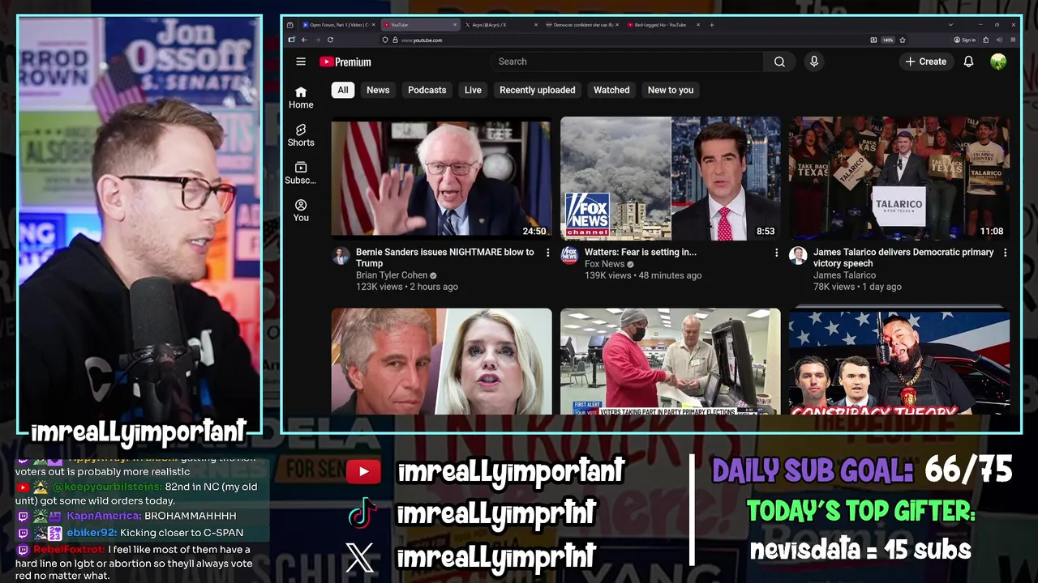Open options menu for Watters video

tap(776, 253)
